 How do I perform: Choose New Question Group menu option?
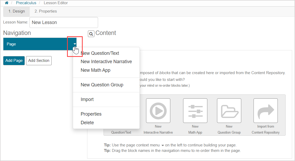[102, 85]
